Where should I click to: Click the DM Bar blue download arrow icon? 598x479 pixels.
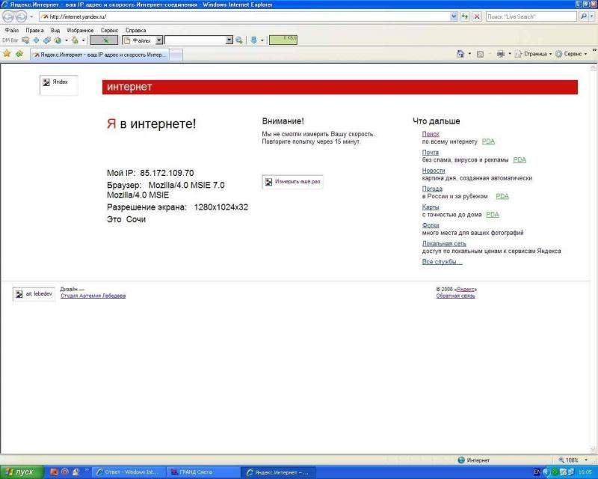[x=253, y=40]
